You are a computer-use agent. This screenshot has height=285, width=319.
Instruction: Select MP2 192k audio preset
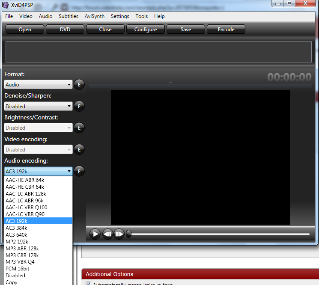(x=38, y=241)
